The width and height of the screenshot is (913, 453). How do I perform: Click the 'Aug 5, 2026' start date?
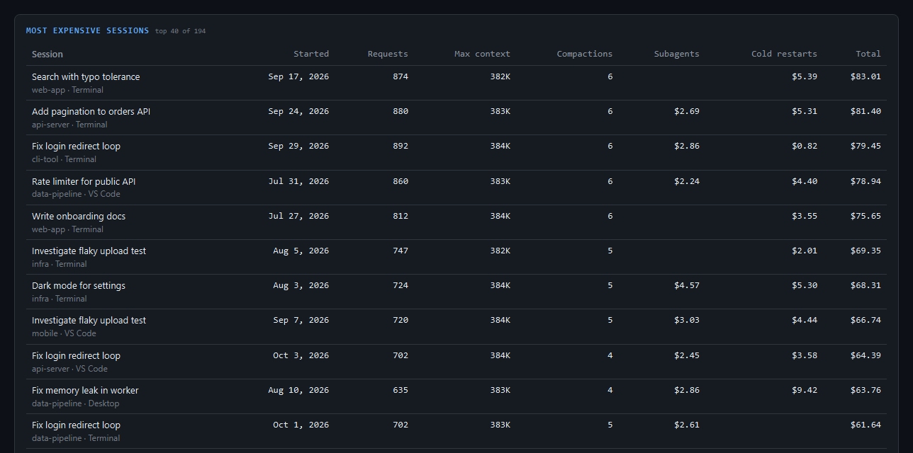pos(301,251)
